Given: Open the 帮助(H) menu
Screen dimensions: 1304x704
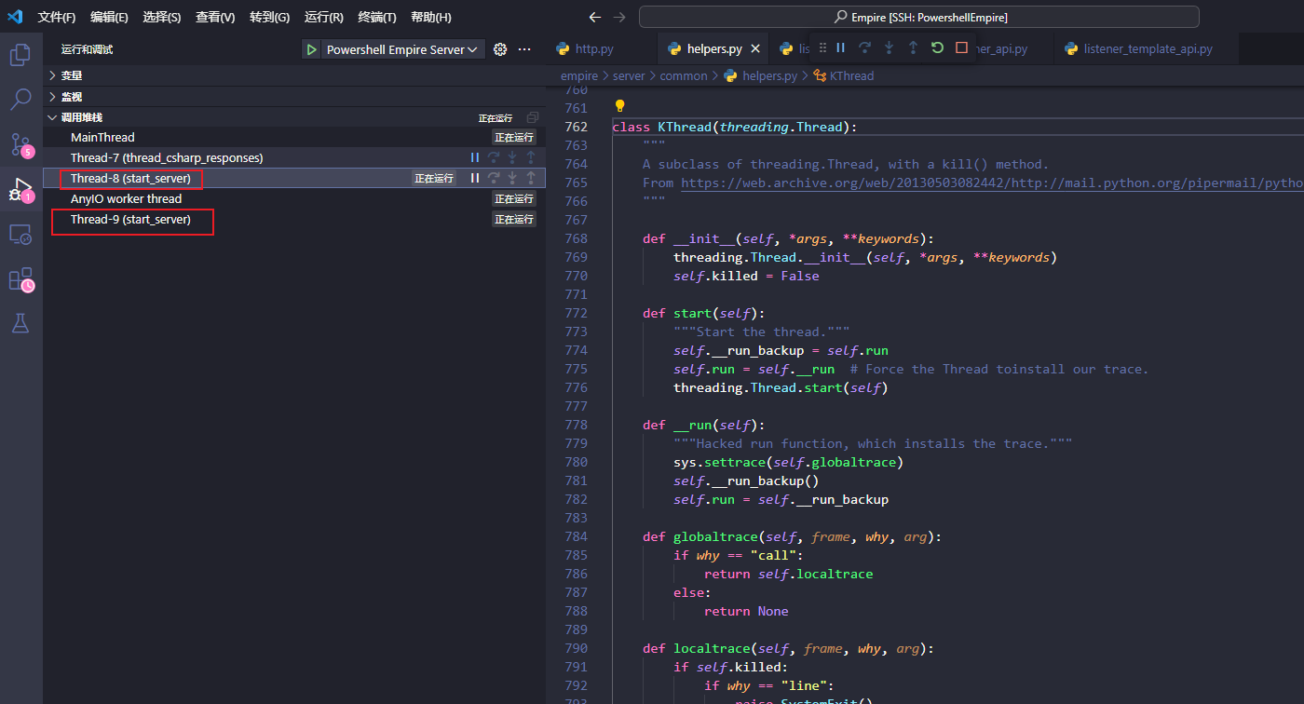Looking at the screenshot, I should 430,17.
